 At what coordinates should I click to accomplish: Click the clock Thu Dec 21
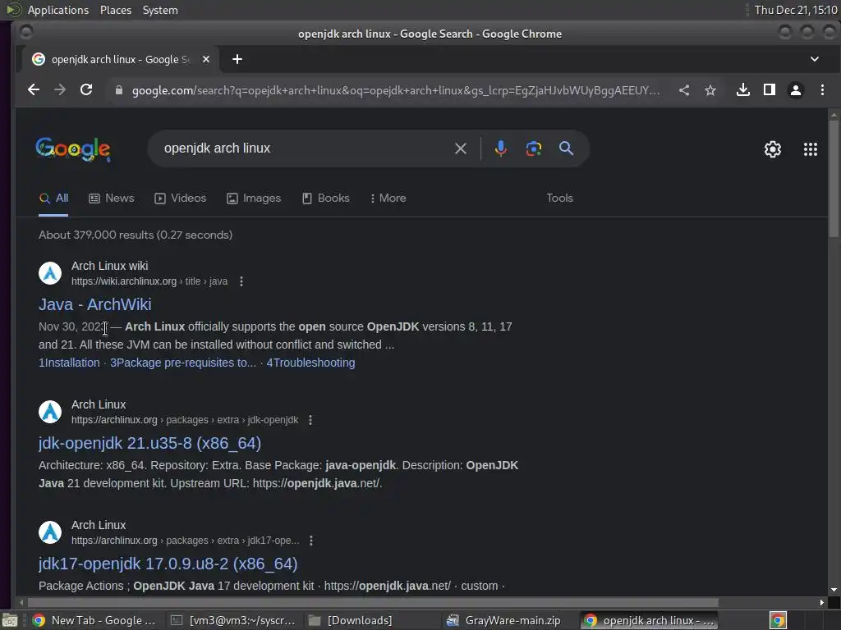click(x=795, y=10)
